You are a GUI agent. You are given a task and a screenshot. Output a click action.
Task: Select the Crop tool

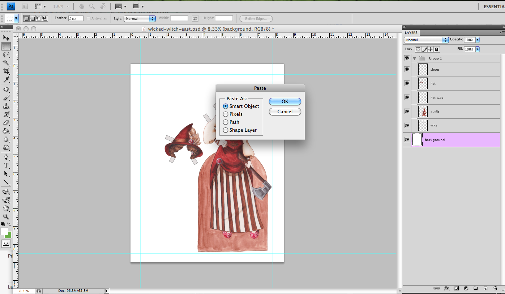(x=6, y=71)
